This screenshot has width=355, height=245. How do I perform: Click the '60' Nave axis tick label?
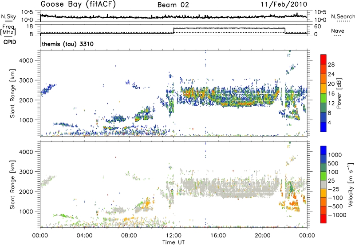coord(317,27)
